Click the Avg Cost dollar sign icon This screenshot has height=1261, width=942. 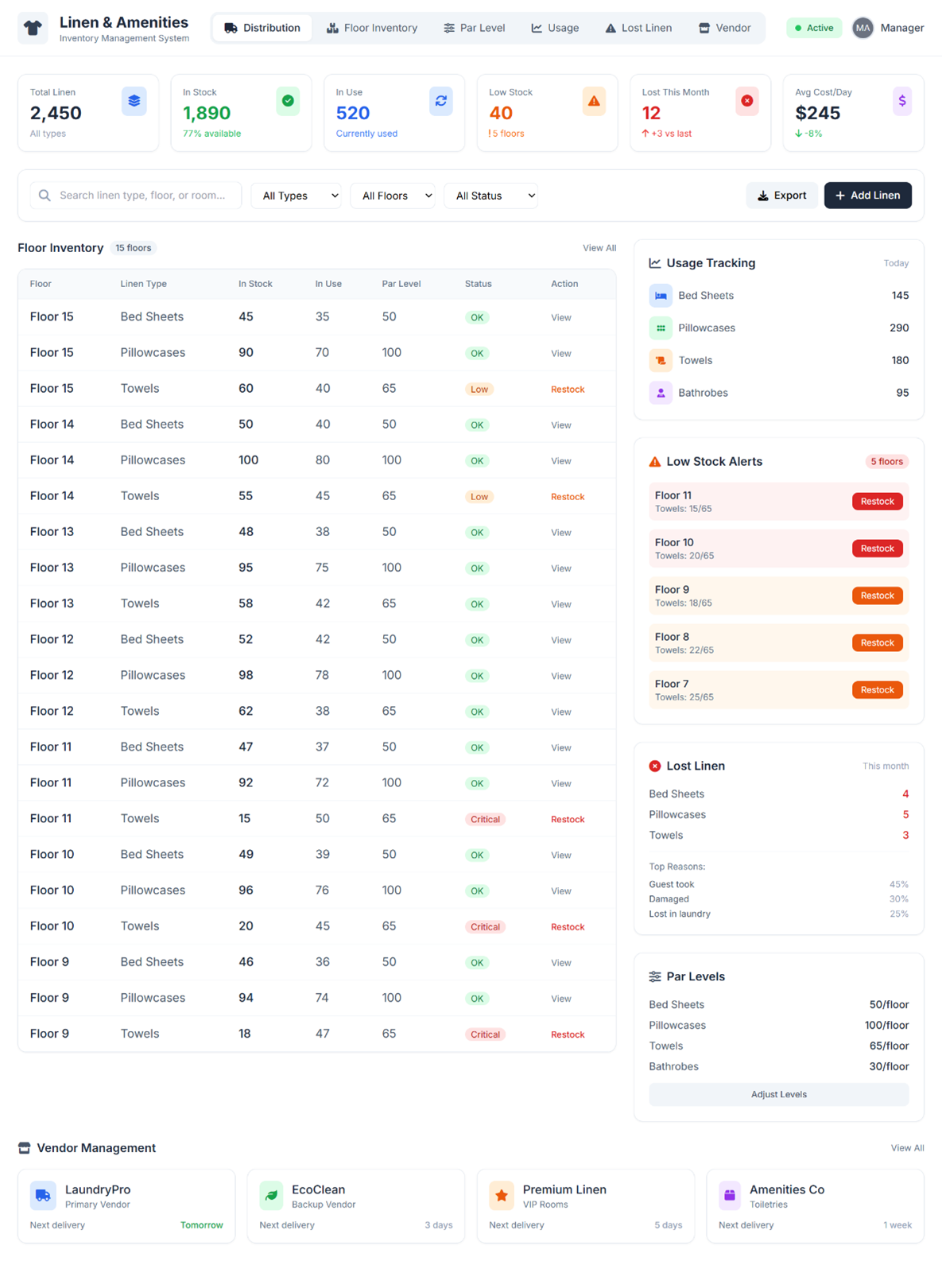[x=901, y=101]
